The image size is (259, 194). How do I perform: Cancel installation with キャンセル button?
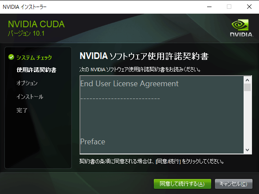(x=233, y=184)
